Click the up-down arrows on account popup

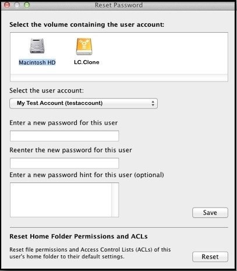[x=153, y=103]
